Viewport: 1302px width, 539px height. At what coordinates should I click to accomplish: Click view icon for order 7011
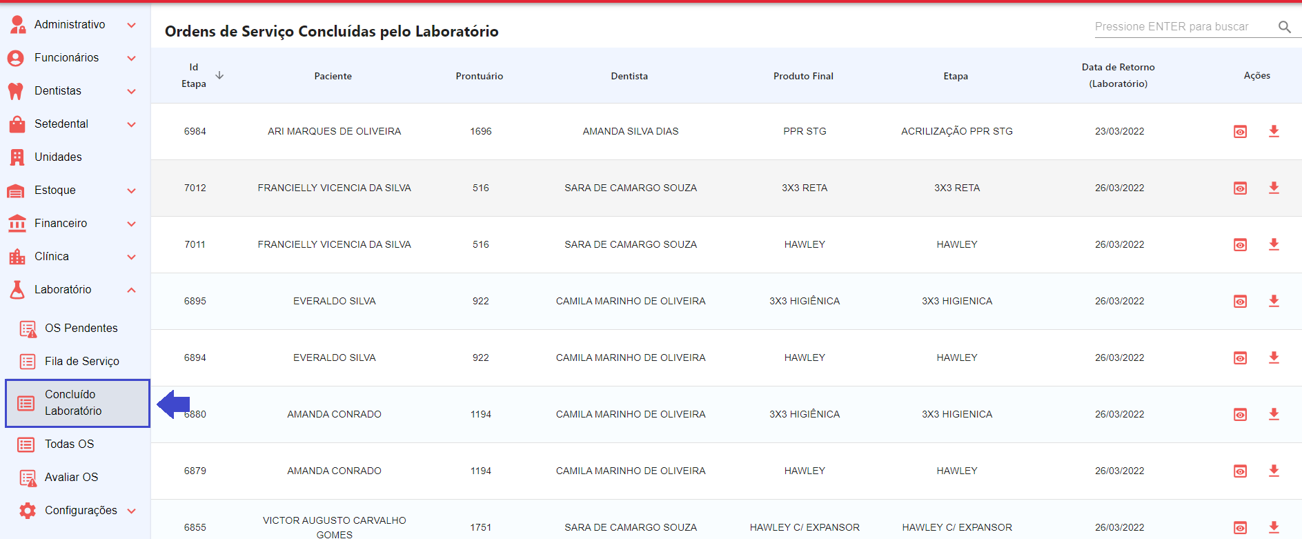pyautogui.click(x=1240, y=245)
